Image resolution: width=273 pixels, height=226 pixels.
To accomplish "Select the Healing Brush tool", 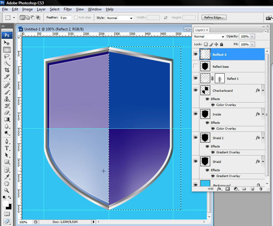I will (x=7, y=85).
